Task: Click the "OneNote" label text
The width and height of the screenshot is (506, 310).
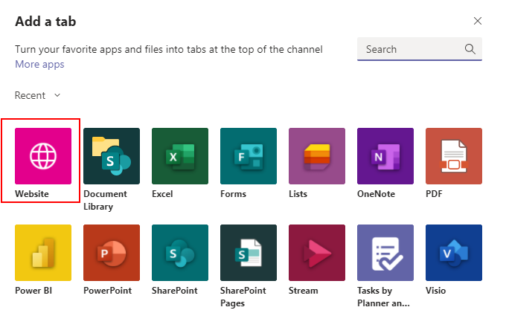Action: [376, 194]
